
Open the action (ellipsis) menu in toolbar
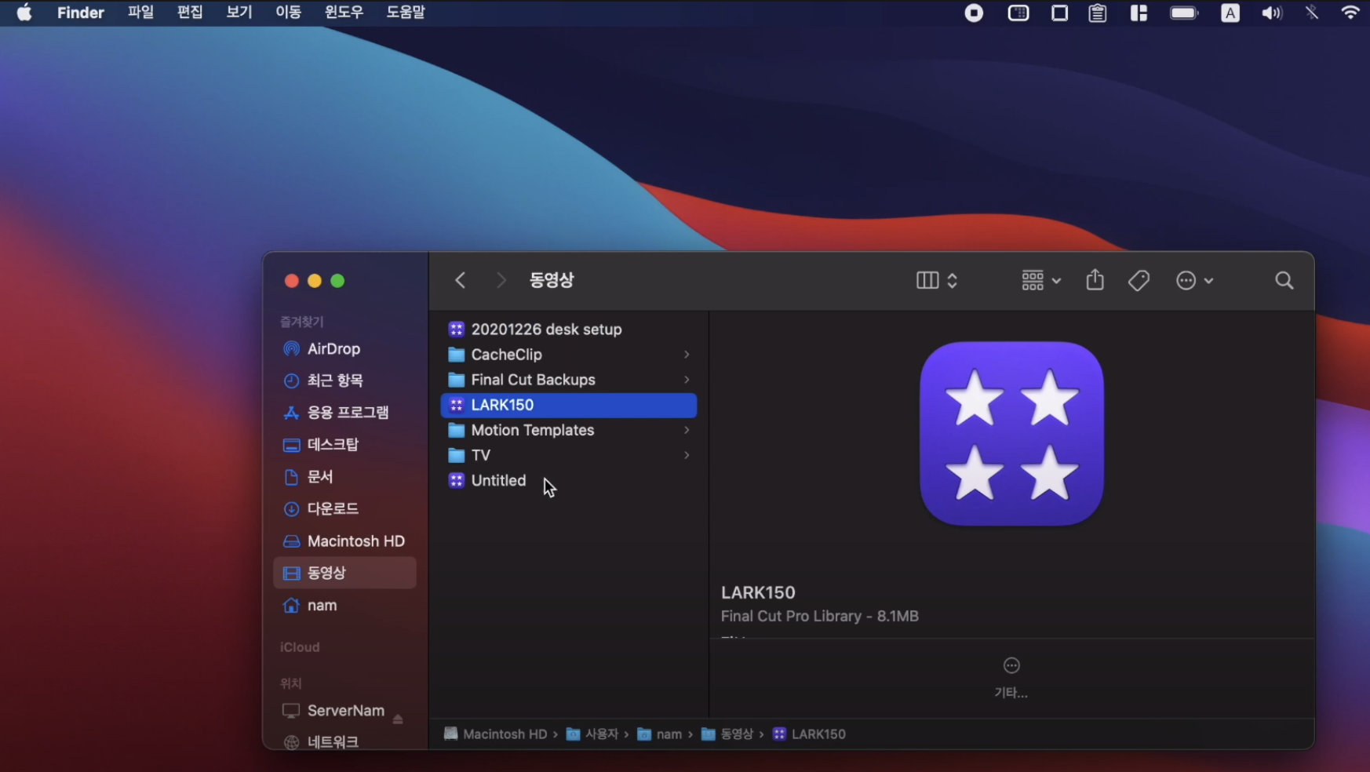coord(1195,280)
